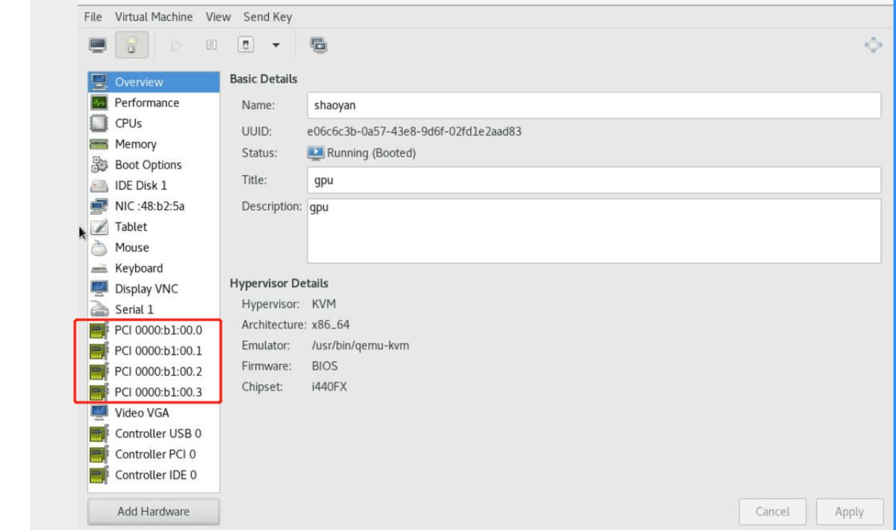Open Boot Options settings

(148, 165)
